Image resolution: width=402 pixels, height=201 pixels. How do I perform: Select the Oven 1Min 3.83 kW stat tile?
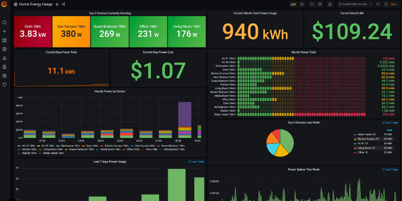[x=33, y=32]
